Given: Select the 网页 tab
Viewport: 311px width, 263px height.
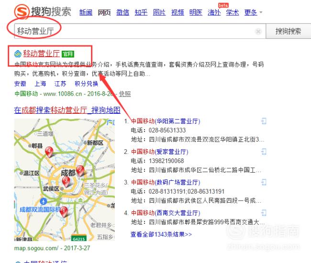Looking at the screenshot, I should 104,12.
